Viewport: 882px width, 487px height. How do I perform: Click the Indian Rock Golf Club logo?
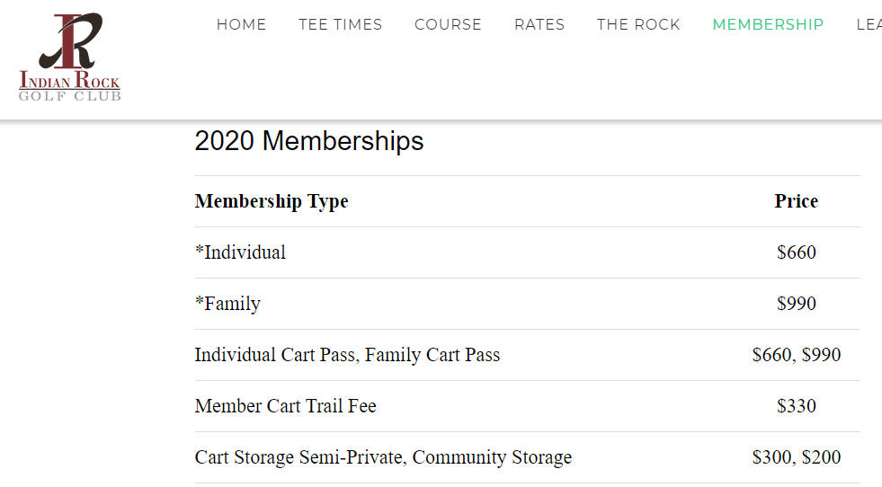pyautogui.click(x=70, y=57)
